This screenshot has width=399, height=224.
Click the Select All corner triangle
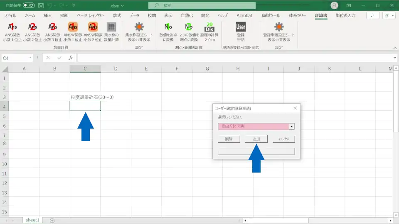point(5,69)
